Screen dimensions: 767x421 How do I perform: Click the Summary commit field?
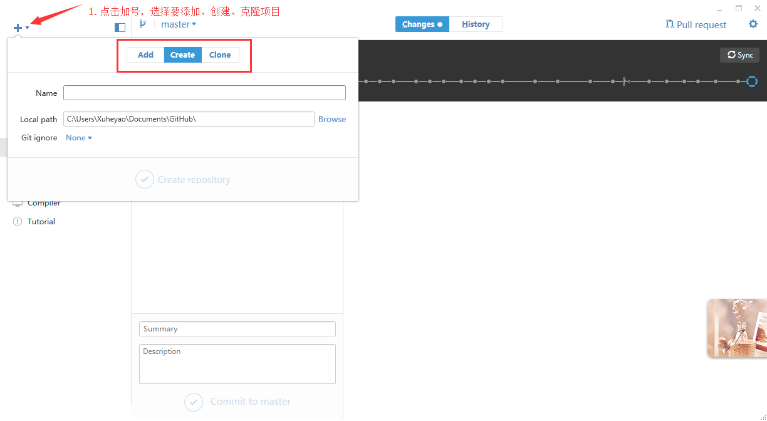[237, 329]
